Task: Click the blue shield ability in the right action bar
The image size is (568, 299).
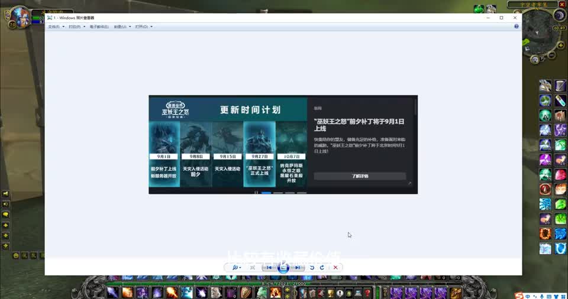Action: (560, 248)
